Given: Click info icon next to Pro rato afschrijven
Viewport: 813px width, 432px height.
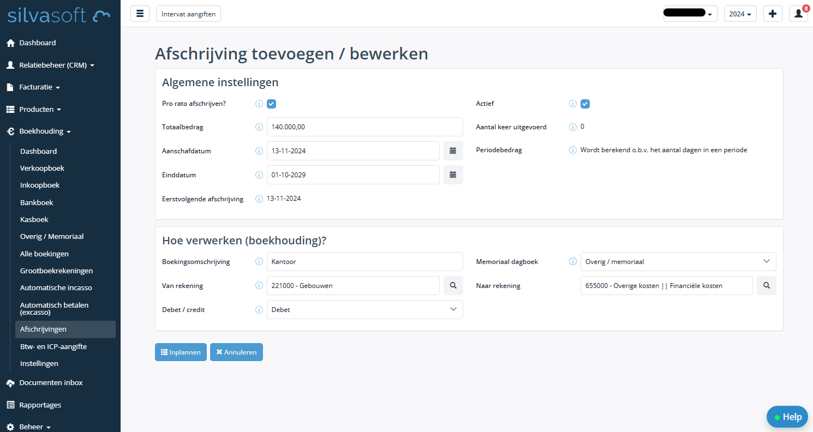Looking at the screenshot, I should click(x=259, y=104).
